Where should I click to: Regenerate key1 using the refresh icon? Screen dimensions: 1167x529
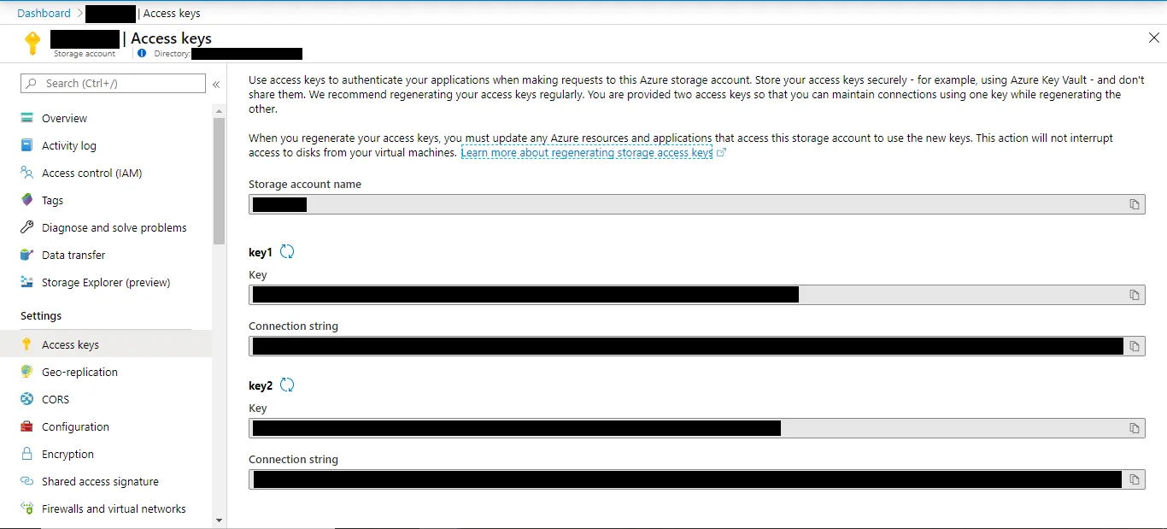coord(287,251)
